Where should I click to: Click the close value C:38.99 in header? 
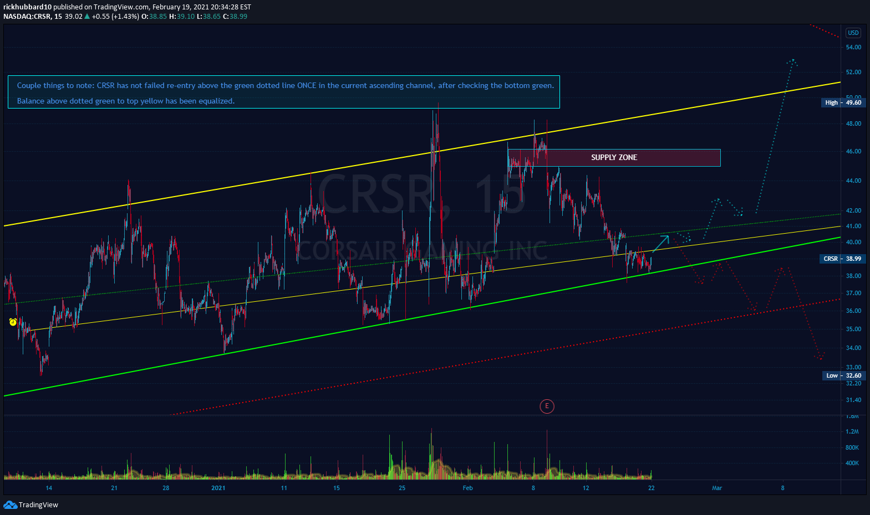click(235, 17)
